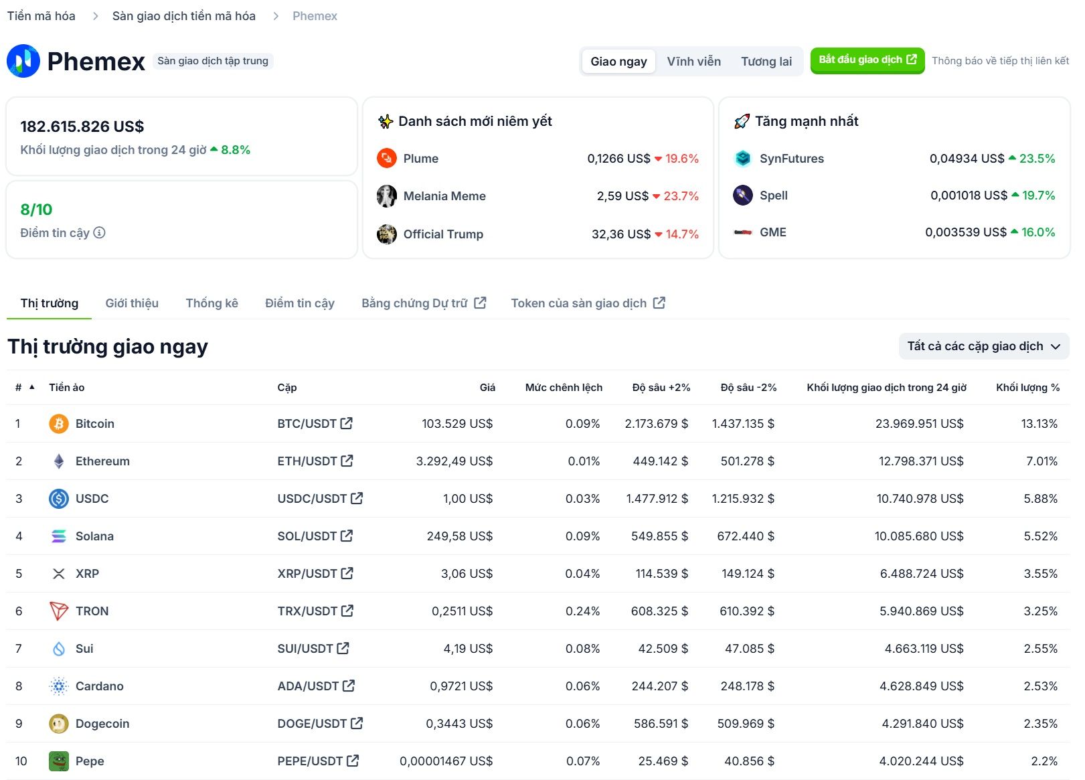Image resolution: width=1085 pixels, height=780 pixels.
Task: Go to Tiền mã hóa breadcrumb
Action: (41, 16)
